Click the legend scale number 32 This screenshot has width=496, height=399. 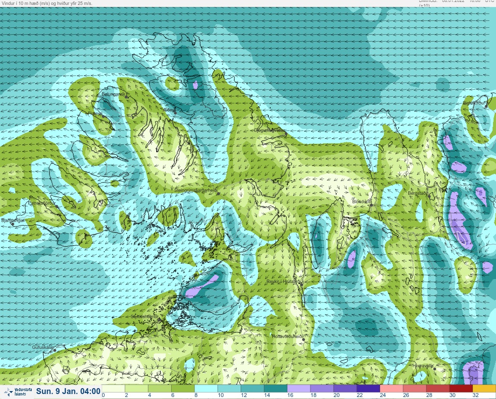click(476, 395)
